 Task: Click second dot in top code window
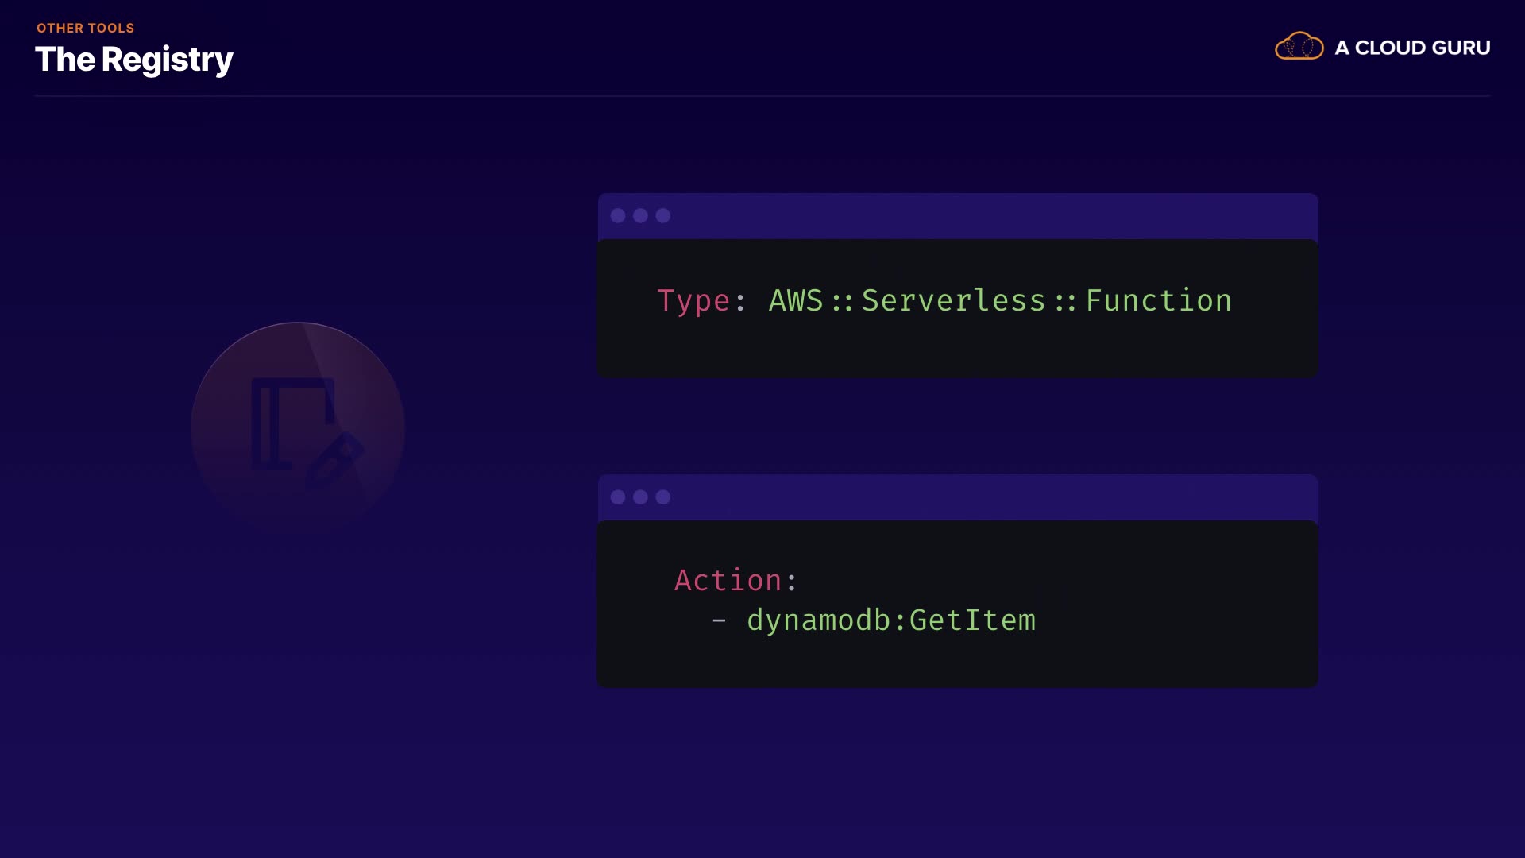640,215
